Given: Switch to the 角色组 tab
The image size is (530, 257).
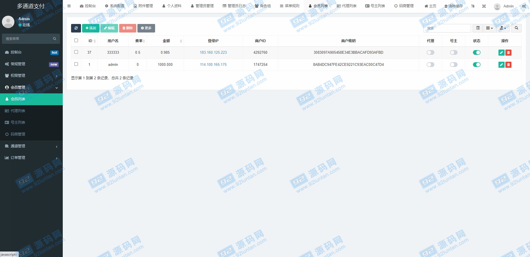Looking at the screenshot, I should pyautogui.click(x=263, y=6).
